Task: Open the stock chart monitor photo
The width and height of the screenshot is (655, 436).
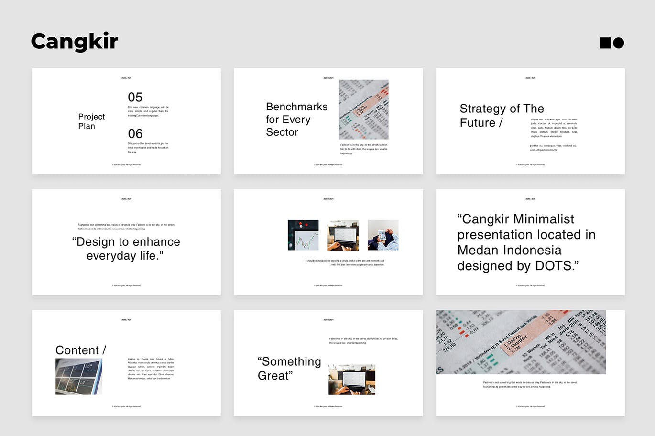Action: (303, 235)
